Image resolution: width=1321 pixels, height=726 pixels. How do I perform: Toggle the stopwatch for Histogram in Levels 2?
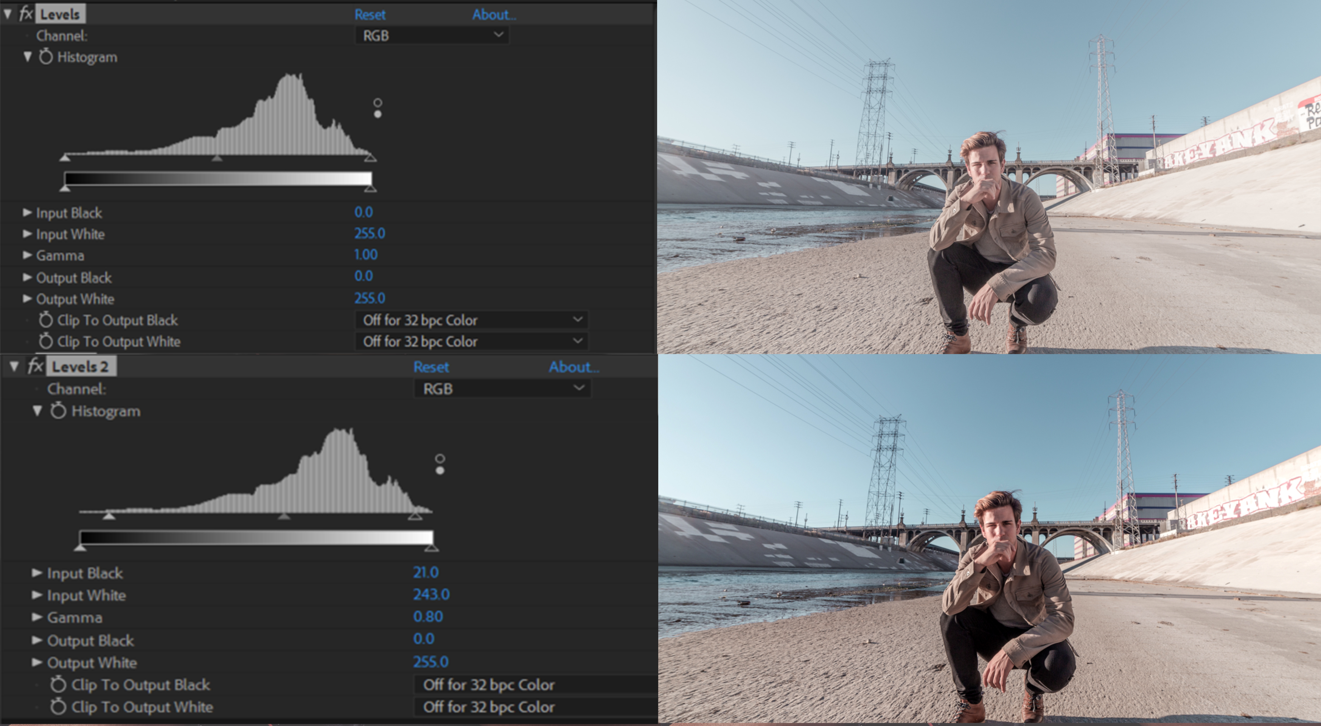(x=59, y=411)
